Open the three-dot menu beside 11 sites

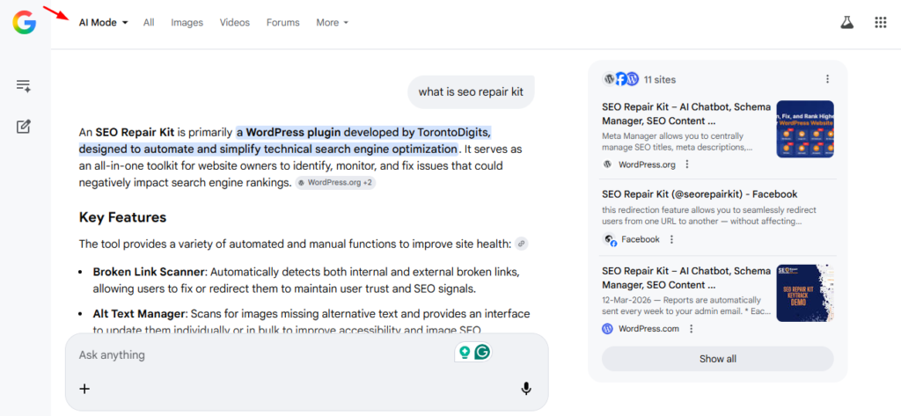coord(827,79)
